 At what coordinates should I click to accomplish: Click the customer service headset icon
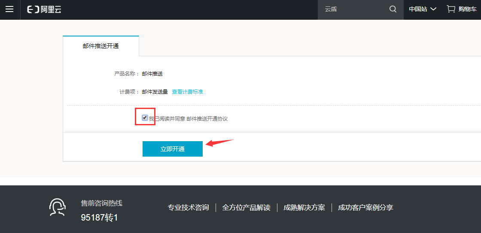58,207
